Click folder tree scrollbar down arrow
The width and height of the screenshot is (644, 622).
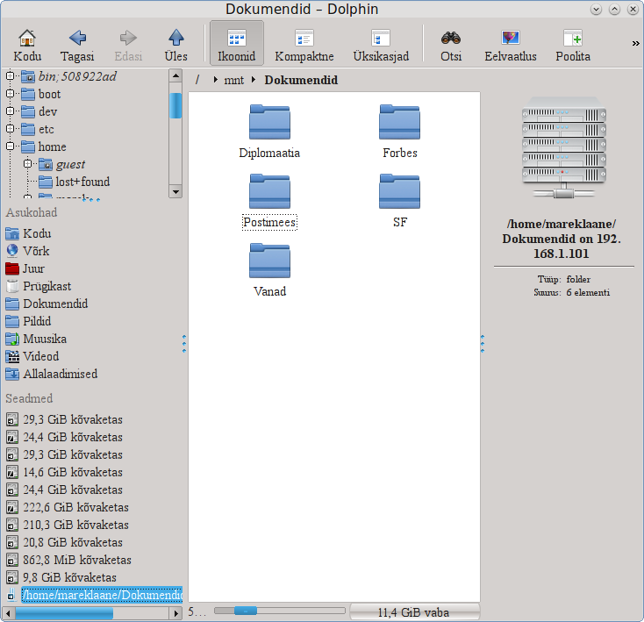(175, 191)
